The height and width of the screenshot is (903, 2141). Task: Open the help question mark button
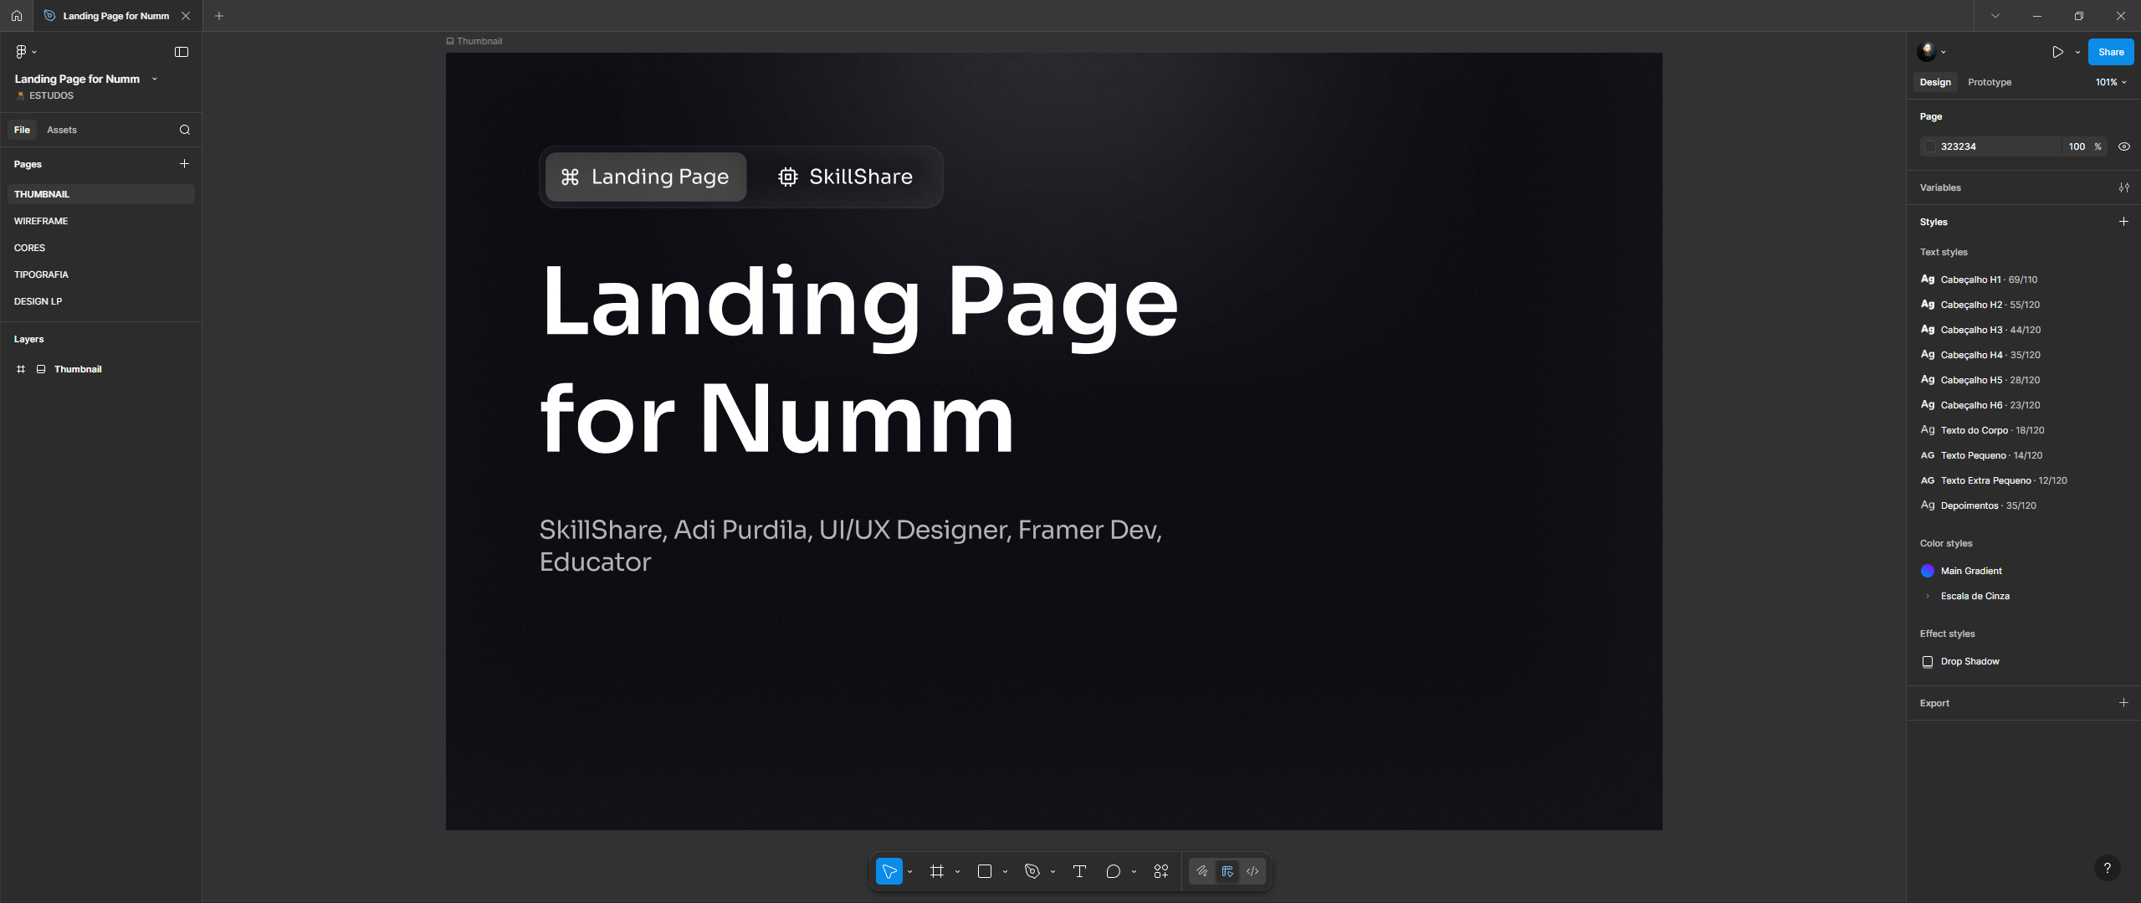tap(2107, 868)
